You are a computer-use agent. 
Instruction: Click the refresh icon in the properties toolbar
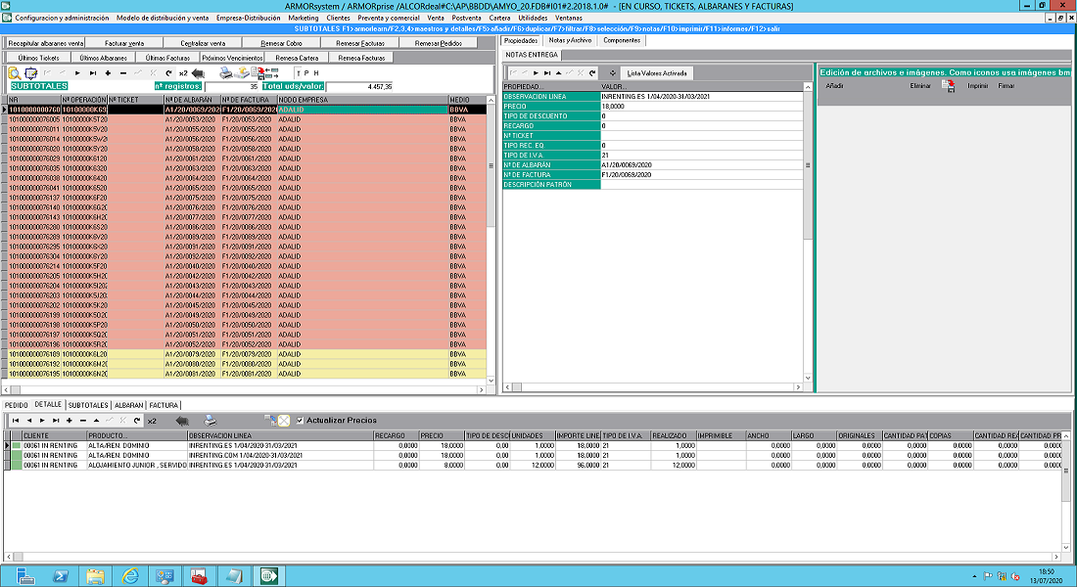pos(592,73)
